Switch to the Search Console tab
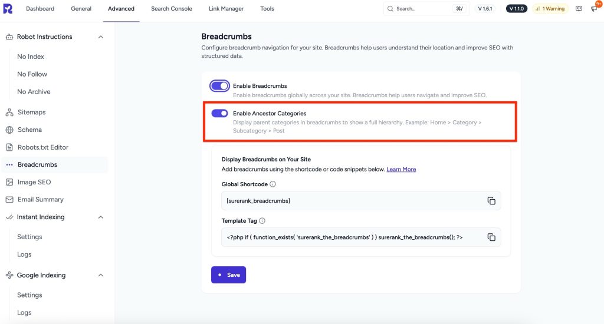This screenshot has height=324, width=604. coord(171,9)
